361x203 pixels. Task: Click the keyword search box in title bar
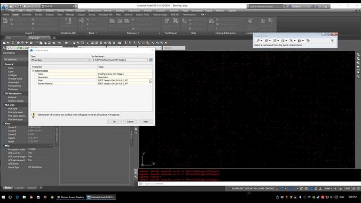pos(266,6)
